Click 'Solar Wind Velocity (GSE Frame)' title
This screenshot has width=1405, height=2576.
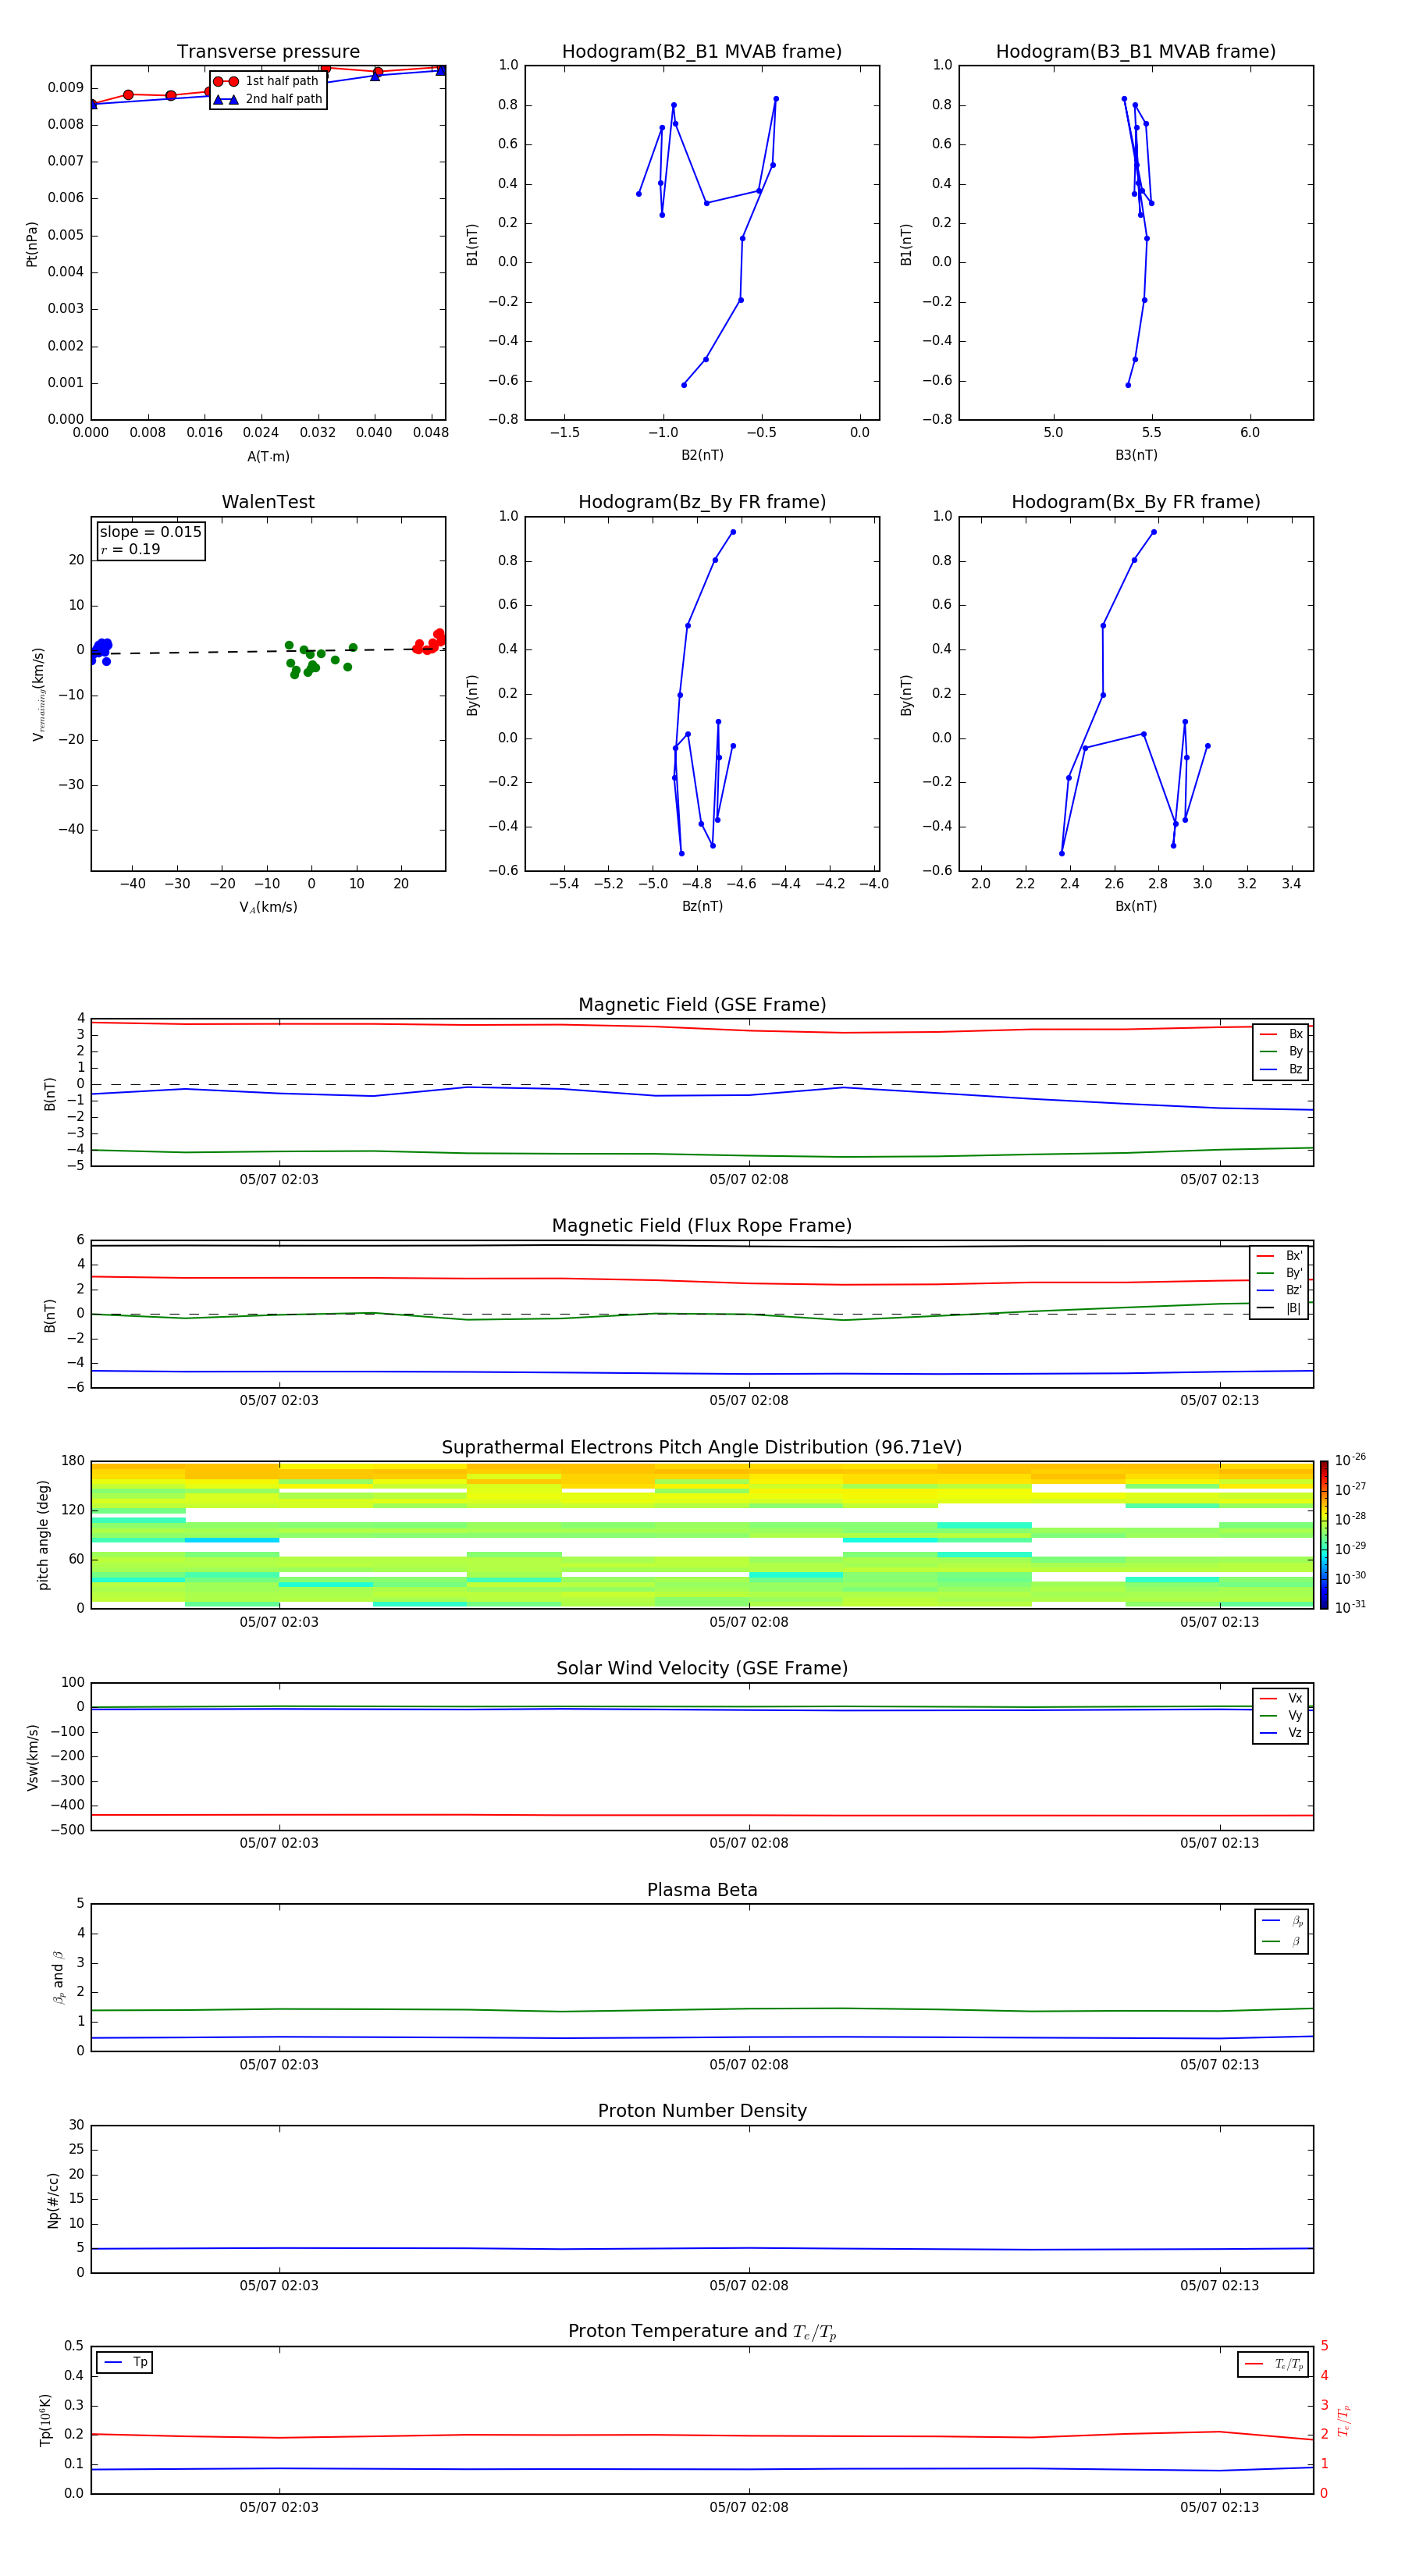pyautogui.click(x=702, y=1668)
